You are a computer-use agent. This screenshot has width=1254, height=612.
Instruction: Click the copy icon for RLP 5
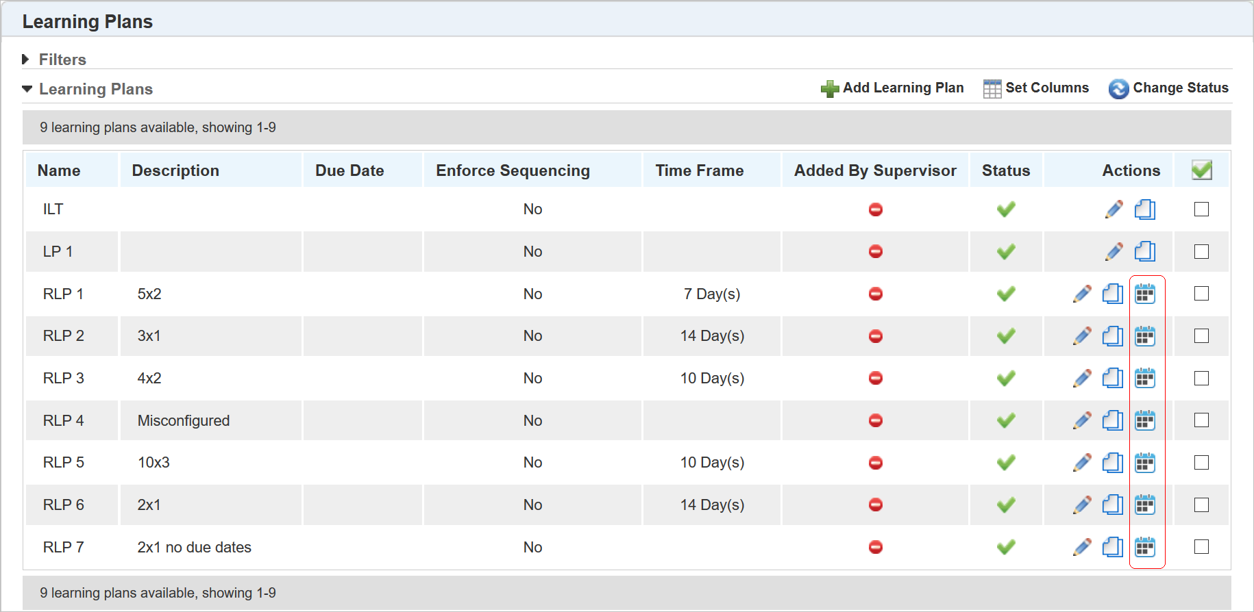pos(1113,463)
